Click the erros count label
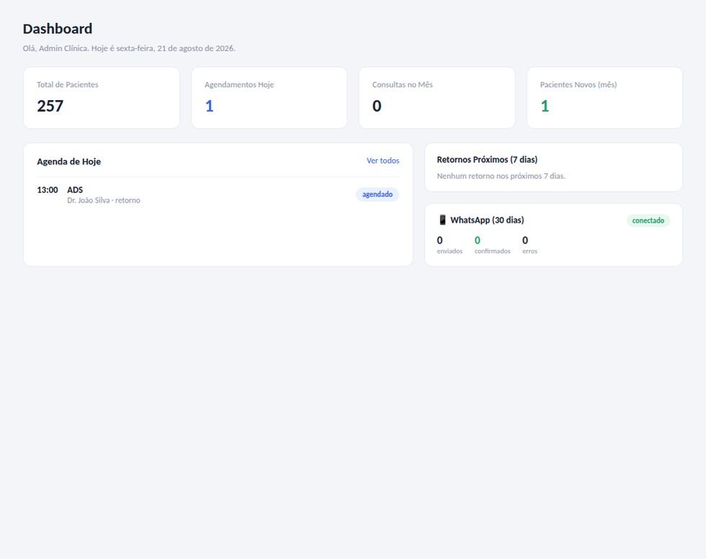 (x=529, y=251)
